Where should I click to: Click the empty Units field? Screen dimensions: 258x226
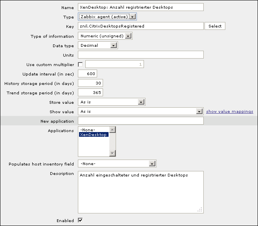click(x=140, y=55)
